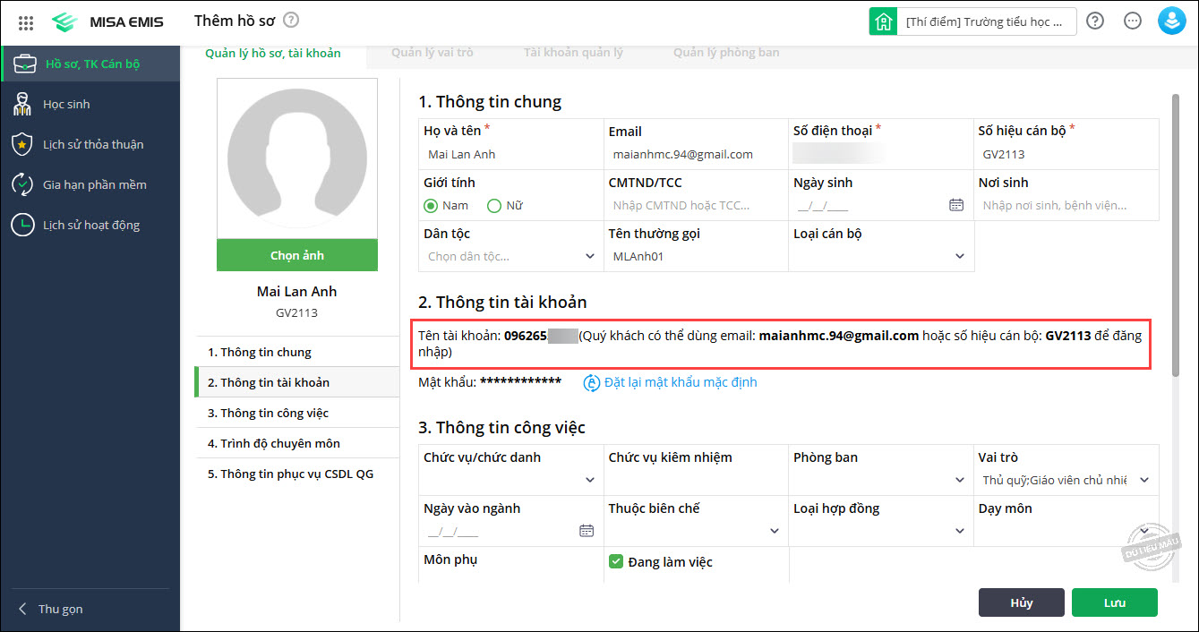Open the chat messages icon in header
This screenshot has width=1199, height=632.
(1132, 21)
